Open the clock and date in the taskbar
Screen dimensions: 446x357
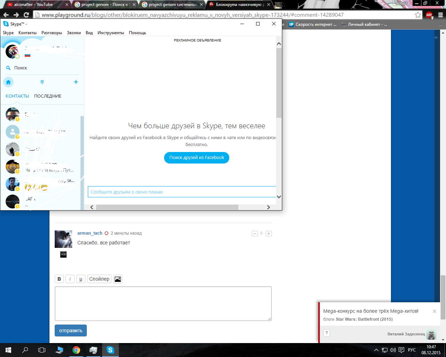[431, 350]
